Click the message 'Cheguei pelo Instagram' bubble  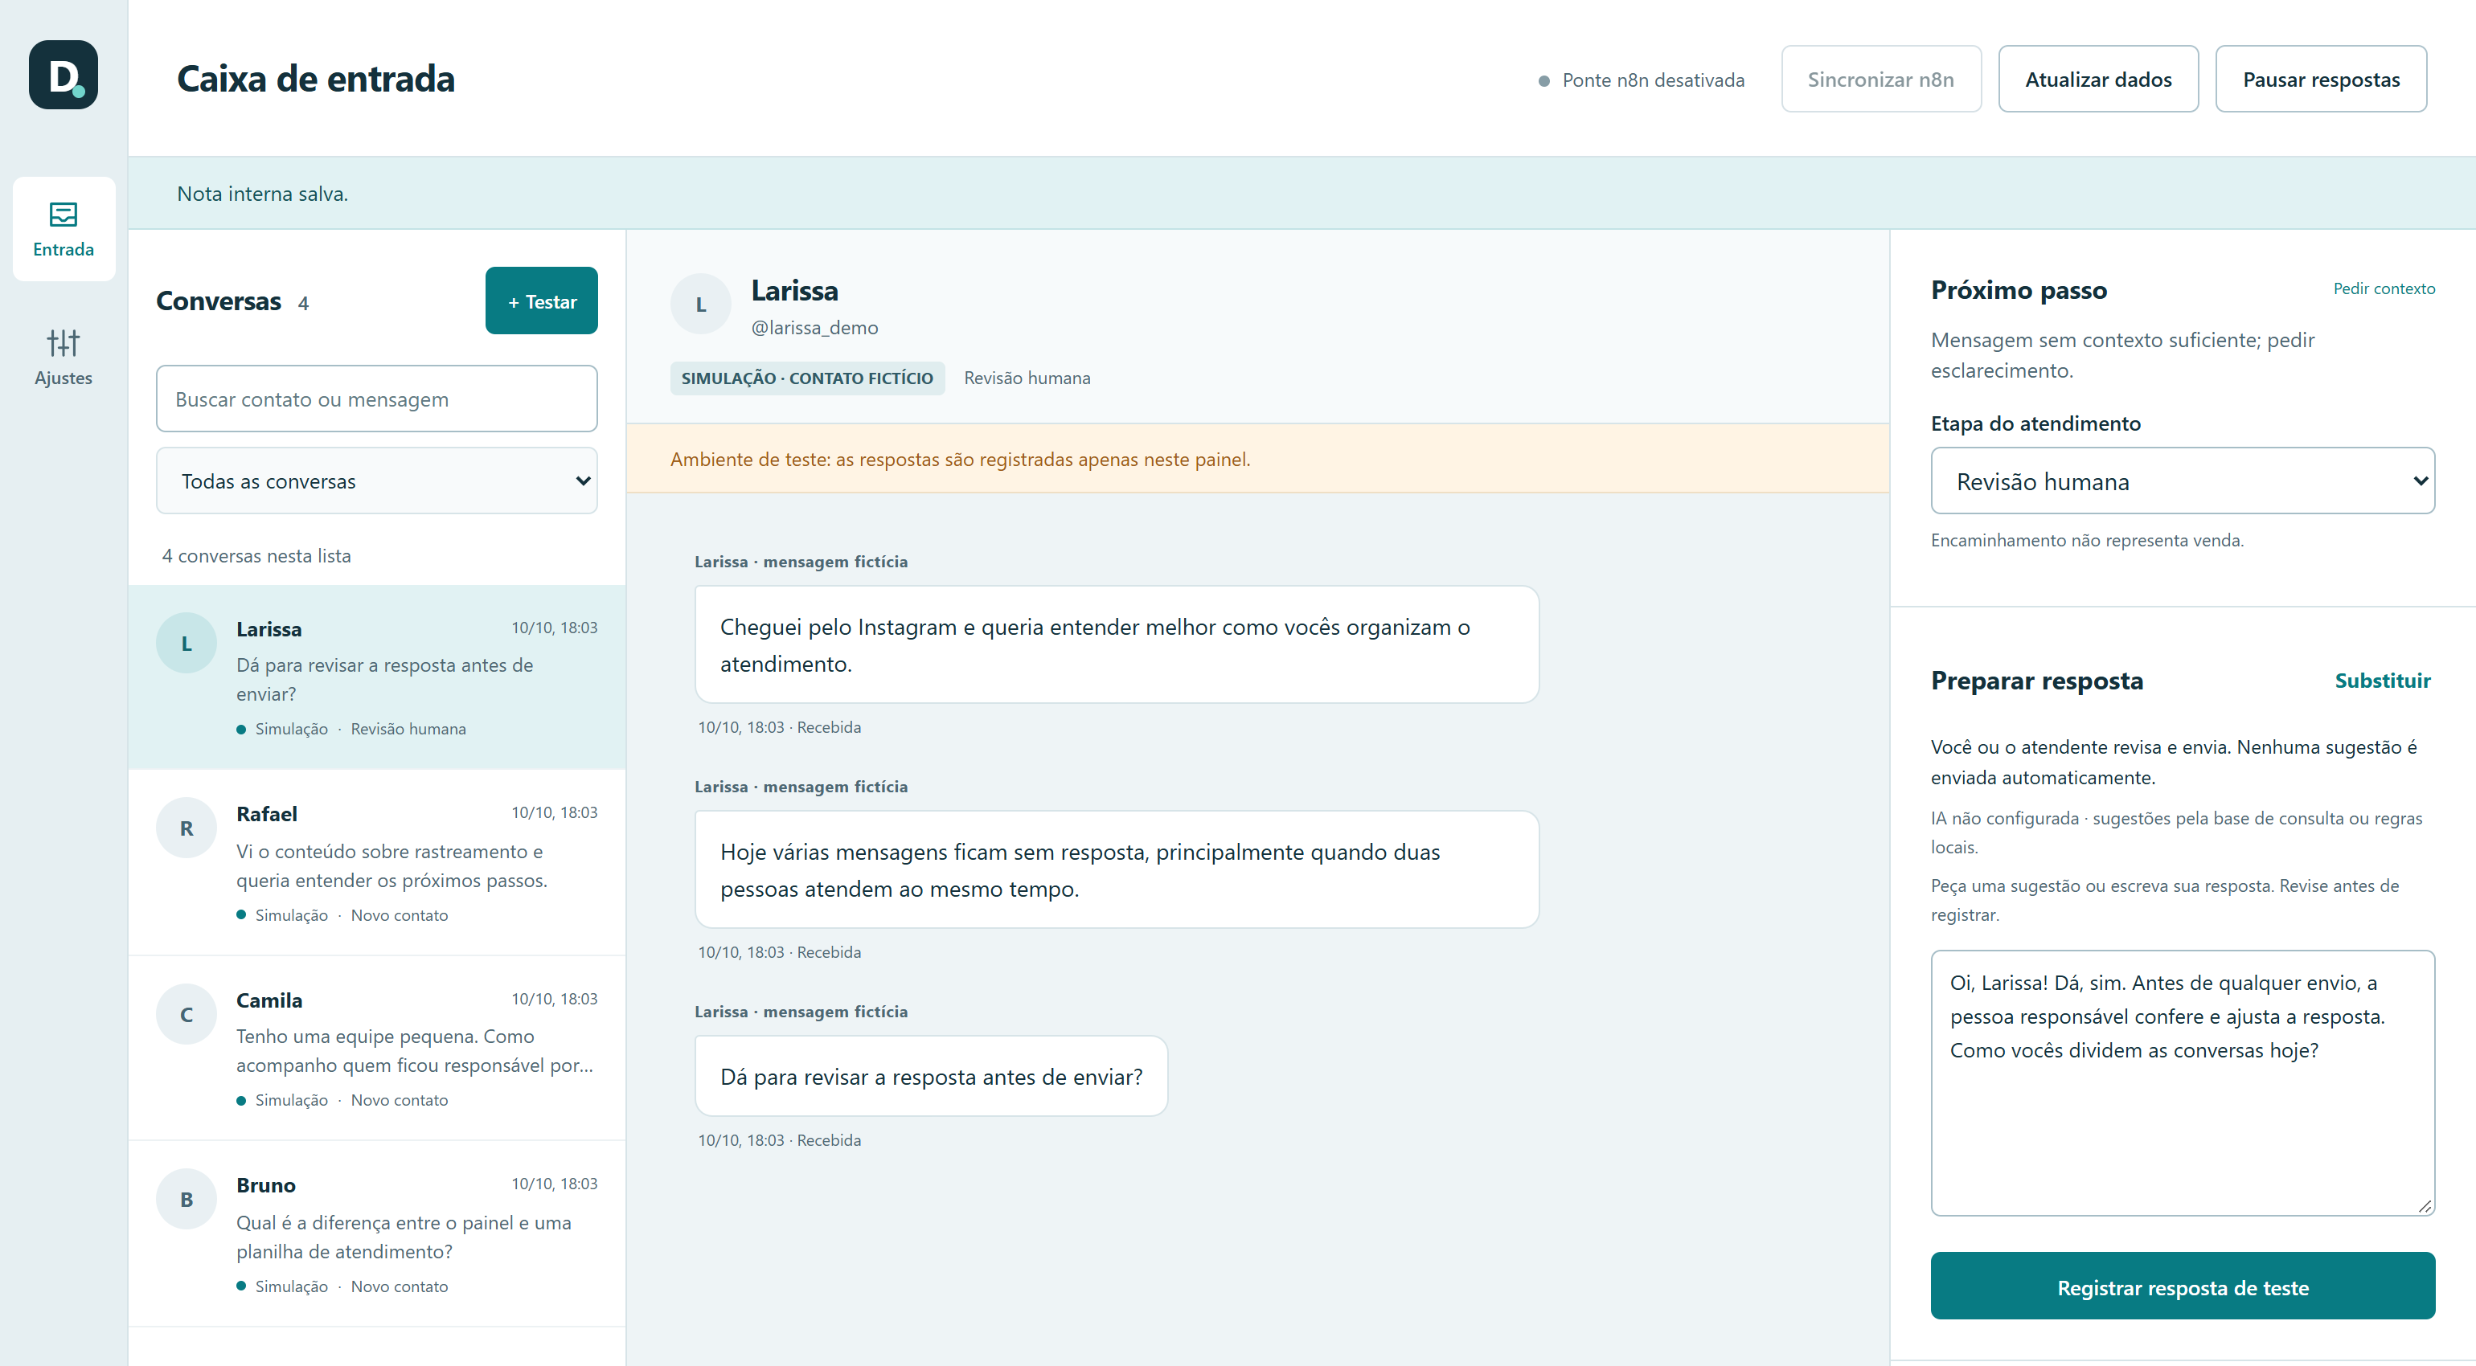[x=1116, y=644]
